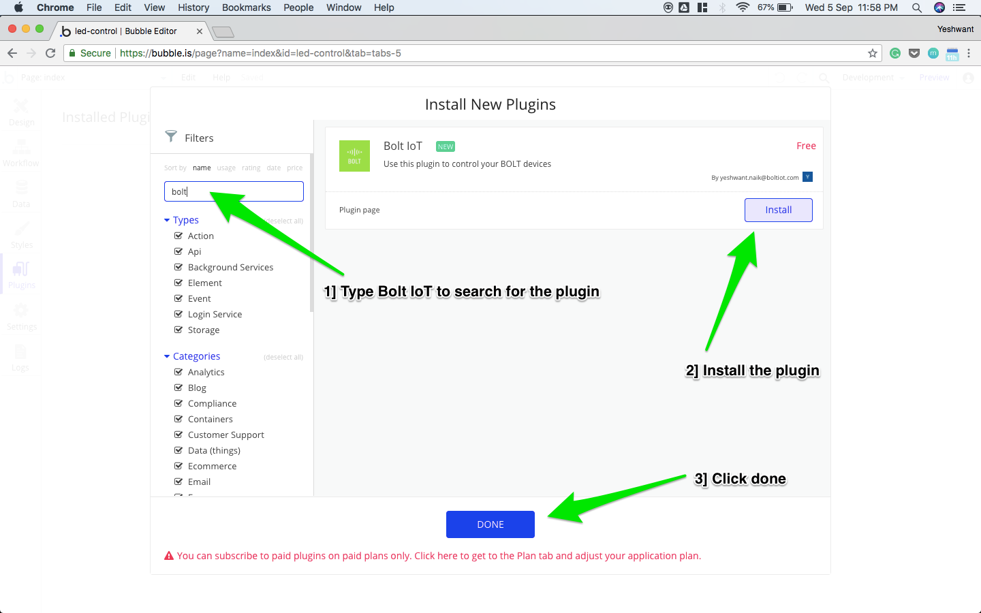Click the Pocket extension icon
Image resolution: width=981 pixels, height=613 pixels.
[914, 53]
